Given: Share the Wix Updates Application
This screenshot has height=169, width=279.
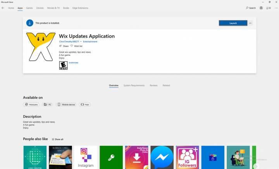Looking at the screenshot, I should pyautogui.click(x=64, y=46).
